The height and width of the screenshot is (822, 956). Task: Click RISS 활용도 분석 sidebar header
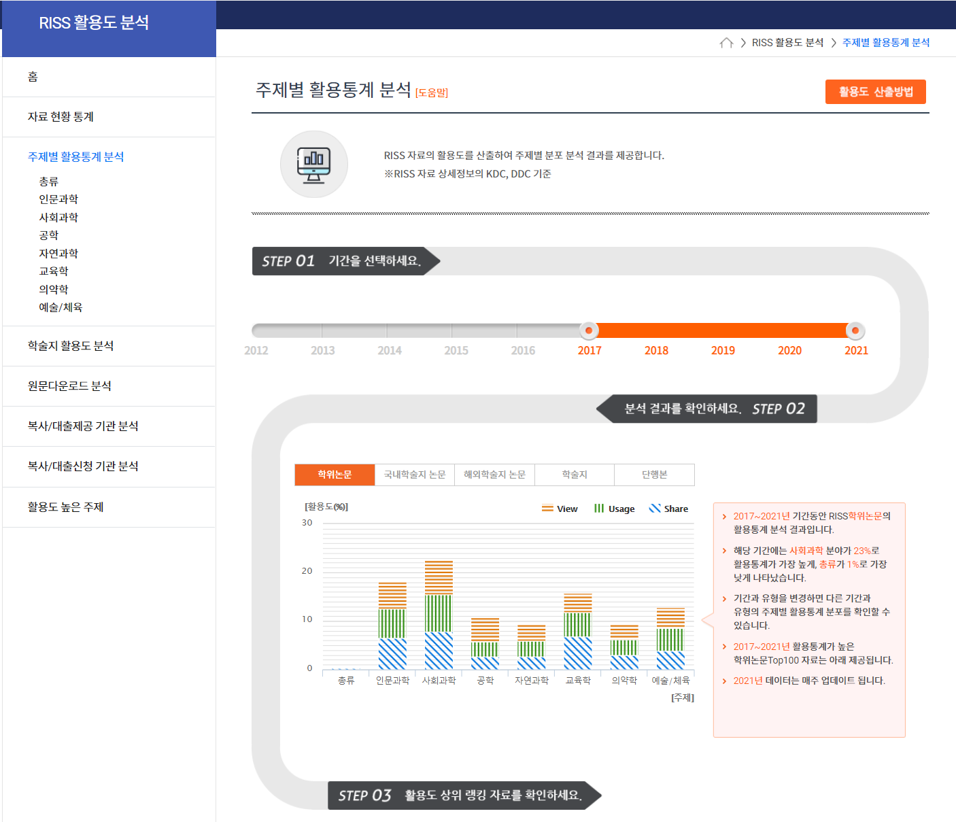point(94,23)
